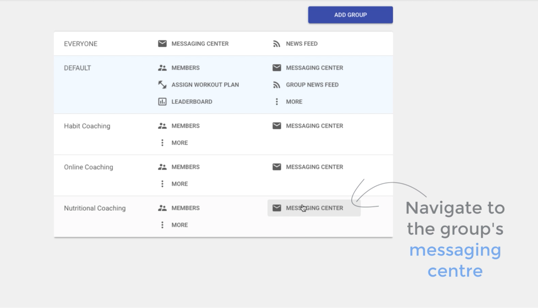
Task: Click the Group News Feed RSS icon
Action: click(276, 85)
